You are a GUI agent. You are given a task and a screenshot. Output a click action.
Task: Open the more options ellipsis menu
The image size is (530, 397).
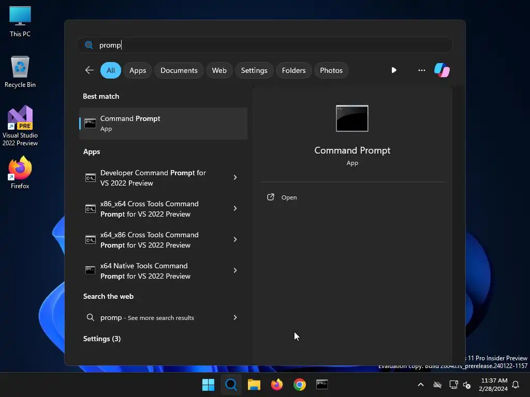pos(421,70)
